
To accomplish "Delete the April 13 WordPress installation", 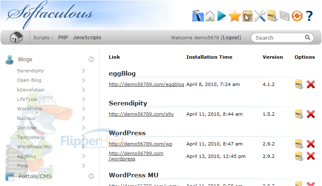I will 311,156.
